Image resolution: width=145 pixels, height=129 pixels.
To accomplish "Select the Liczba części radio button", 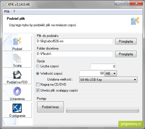I will coord(38,66).
